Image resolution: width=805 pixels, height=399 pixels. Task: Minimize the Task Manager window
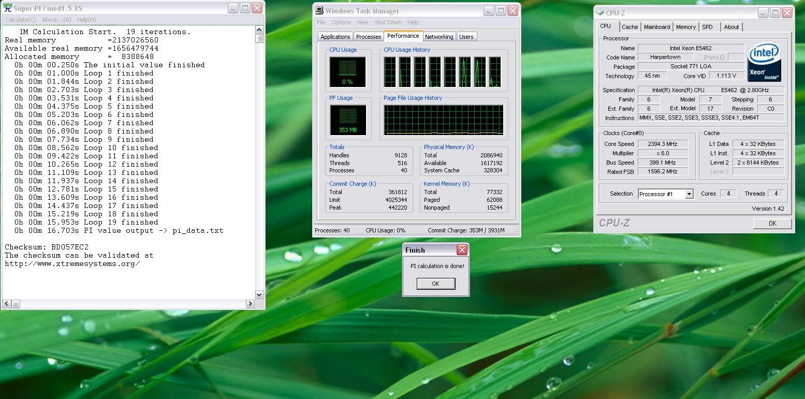click(x=489, y=11)
